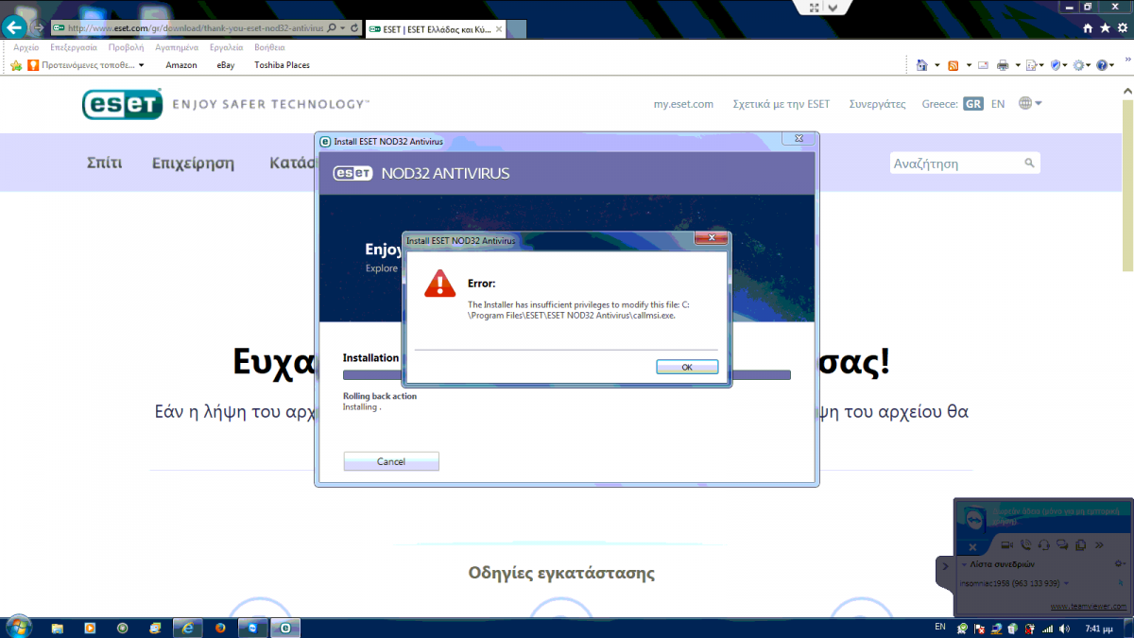
Task: Open the Αγαπημένα menu
Action: click(176, 47)
